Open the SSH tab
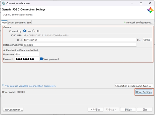The width and height of the screenshot is (155, 115). (x=29, y=23)
